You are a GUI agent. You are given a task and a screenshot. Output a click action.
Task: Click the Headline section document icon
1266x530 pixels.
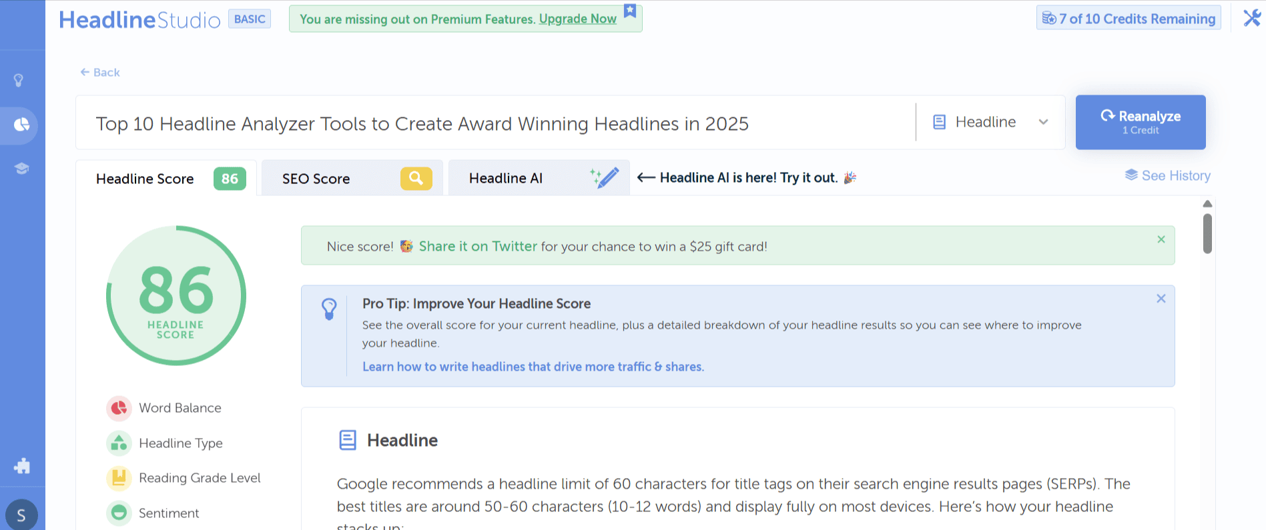point(348,440)
